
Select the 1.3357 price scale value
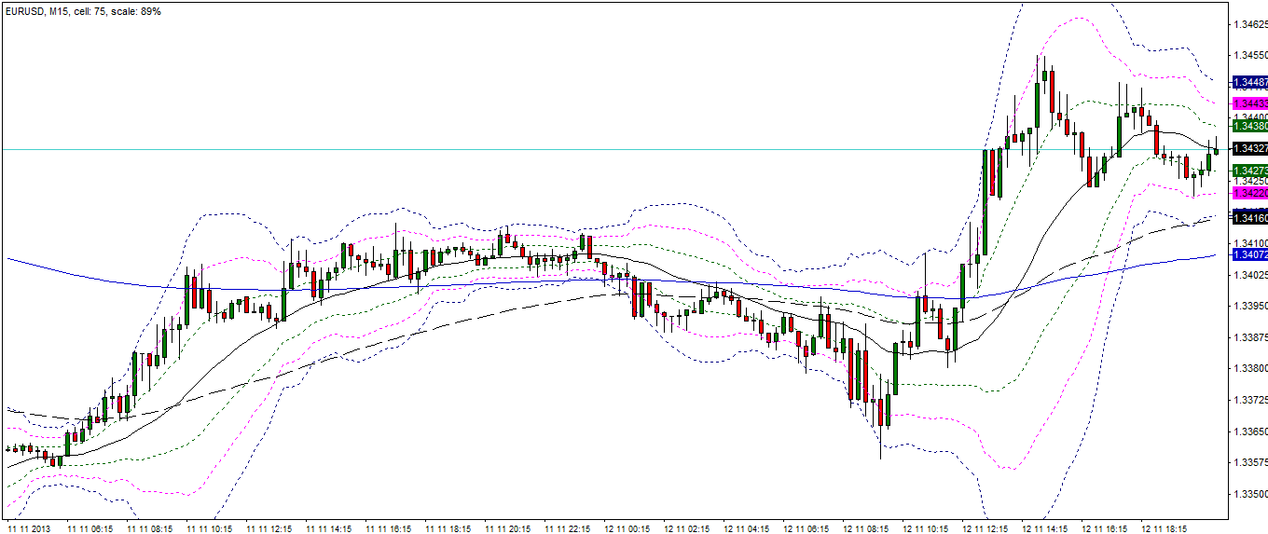(x=1250, y=462)
